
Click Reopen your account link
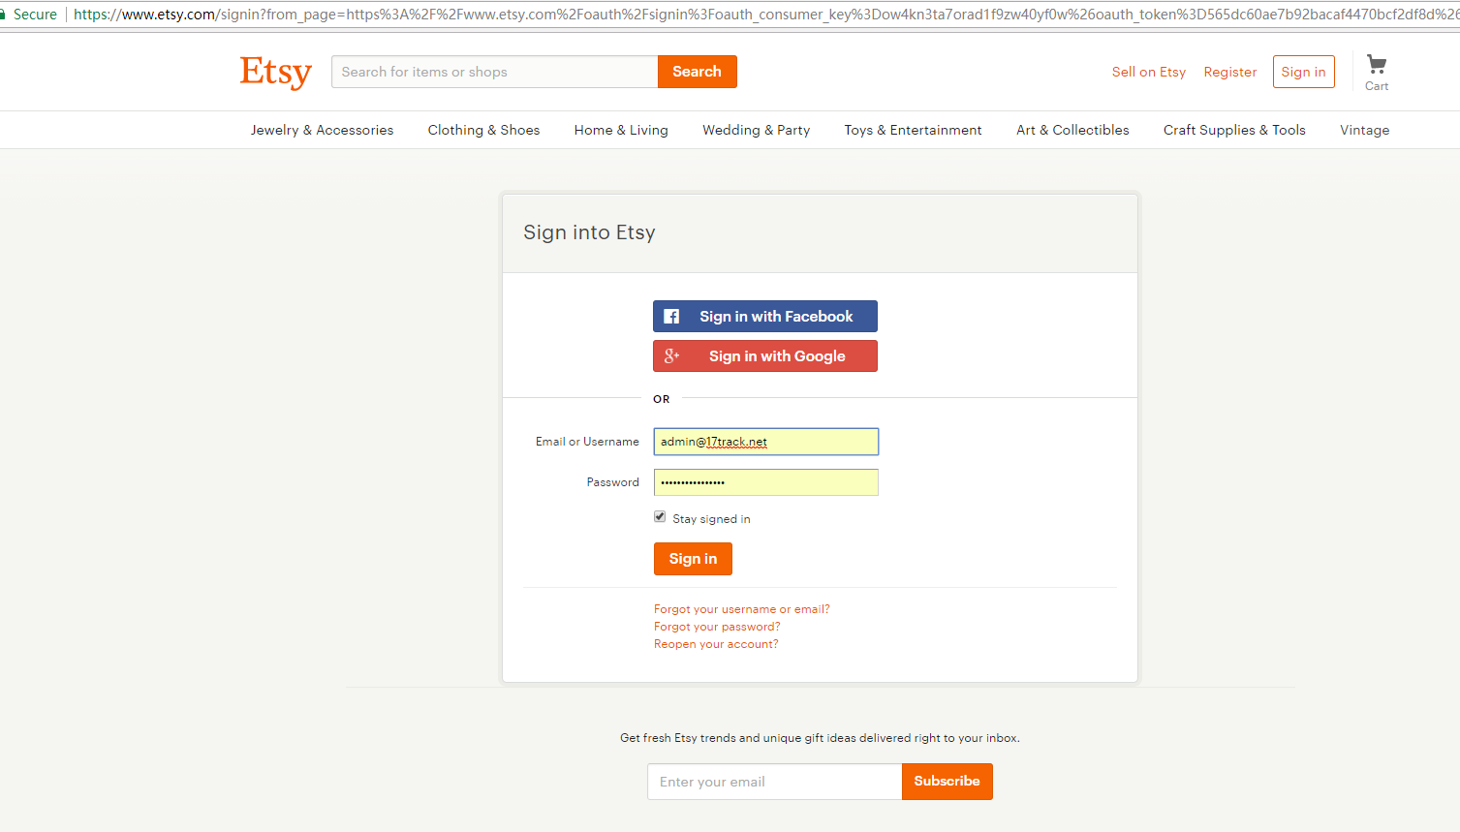click(x=716, y=644)
